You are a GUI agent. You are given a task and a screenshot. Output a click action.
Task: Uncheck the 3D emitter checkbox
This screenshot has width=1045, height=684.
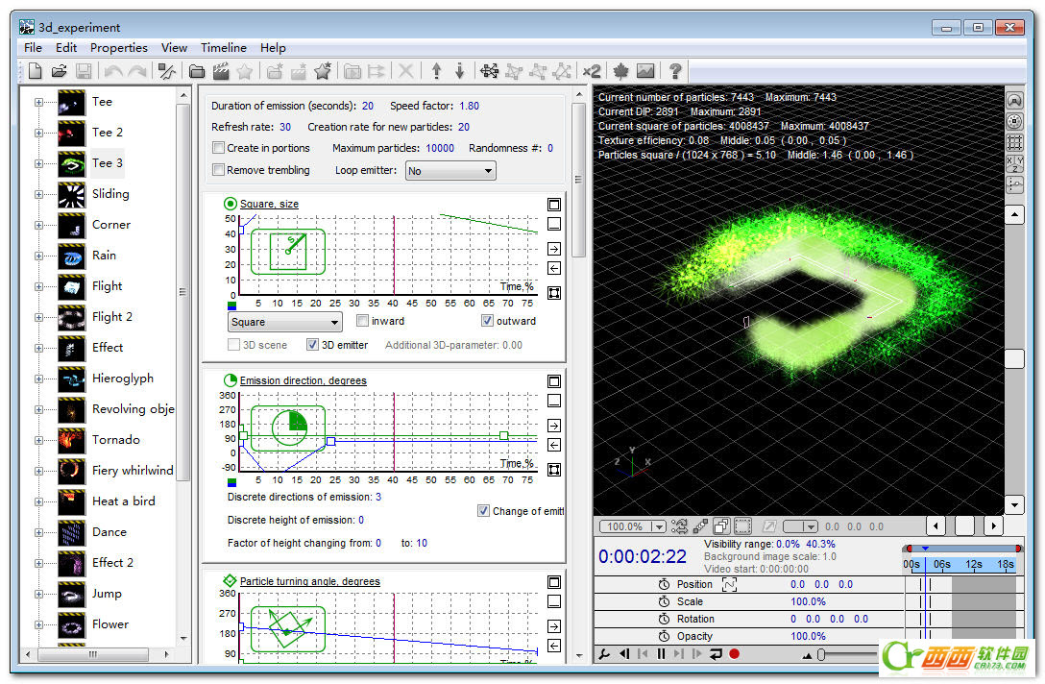[312, 345]
